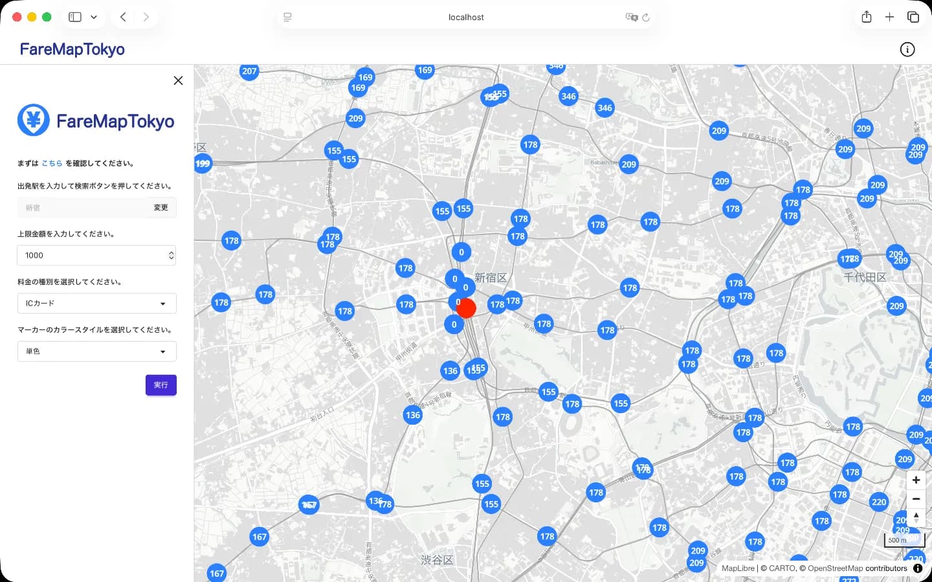Open the info circle icon near top right
Screen dimensions: 932x582
(x=907, y=49)
